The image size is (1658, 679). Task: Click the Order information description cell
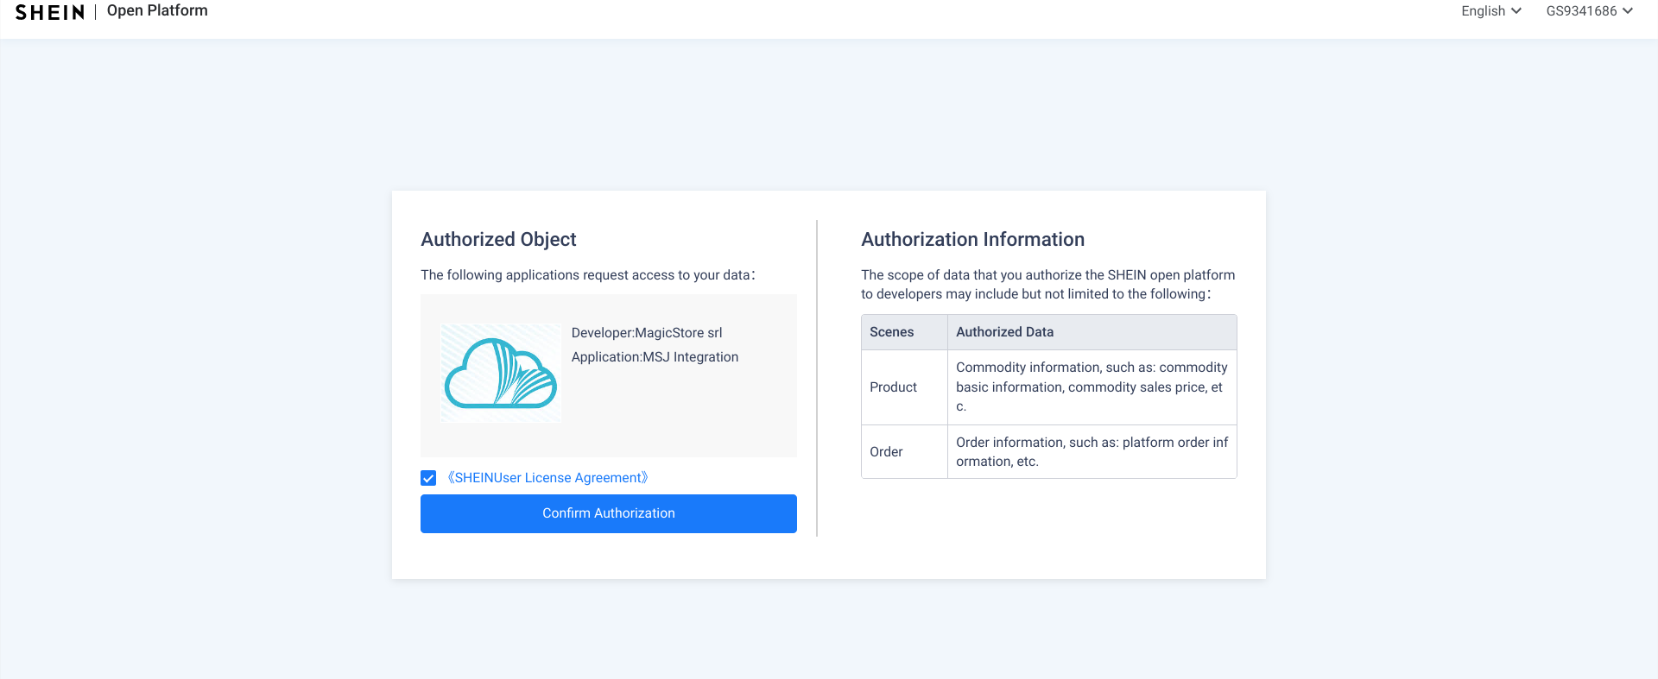pyautogui.click(x=1092, y=452)
